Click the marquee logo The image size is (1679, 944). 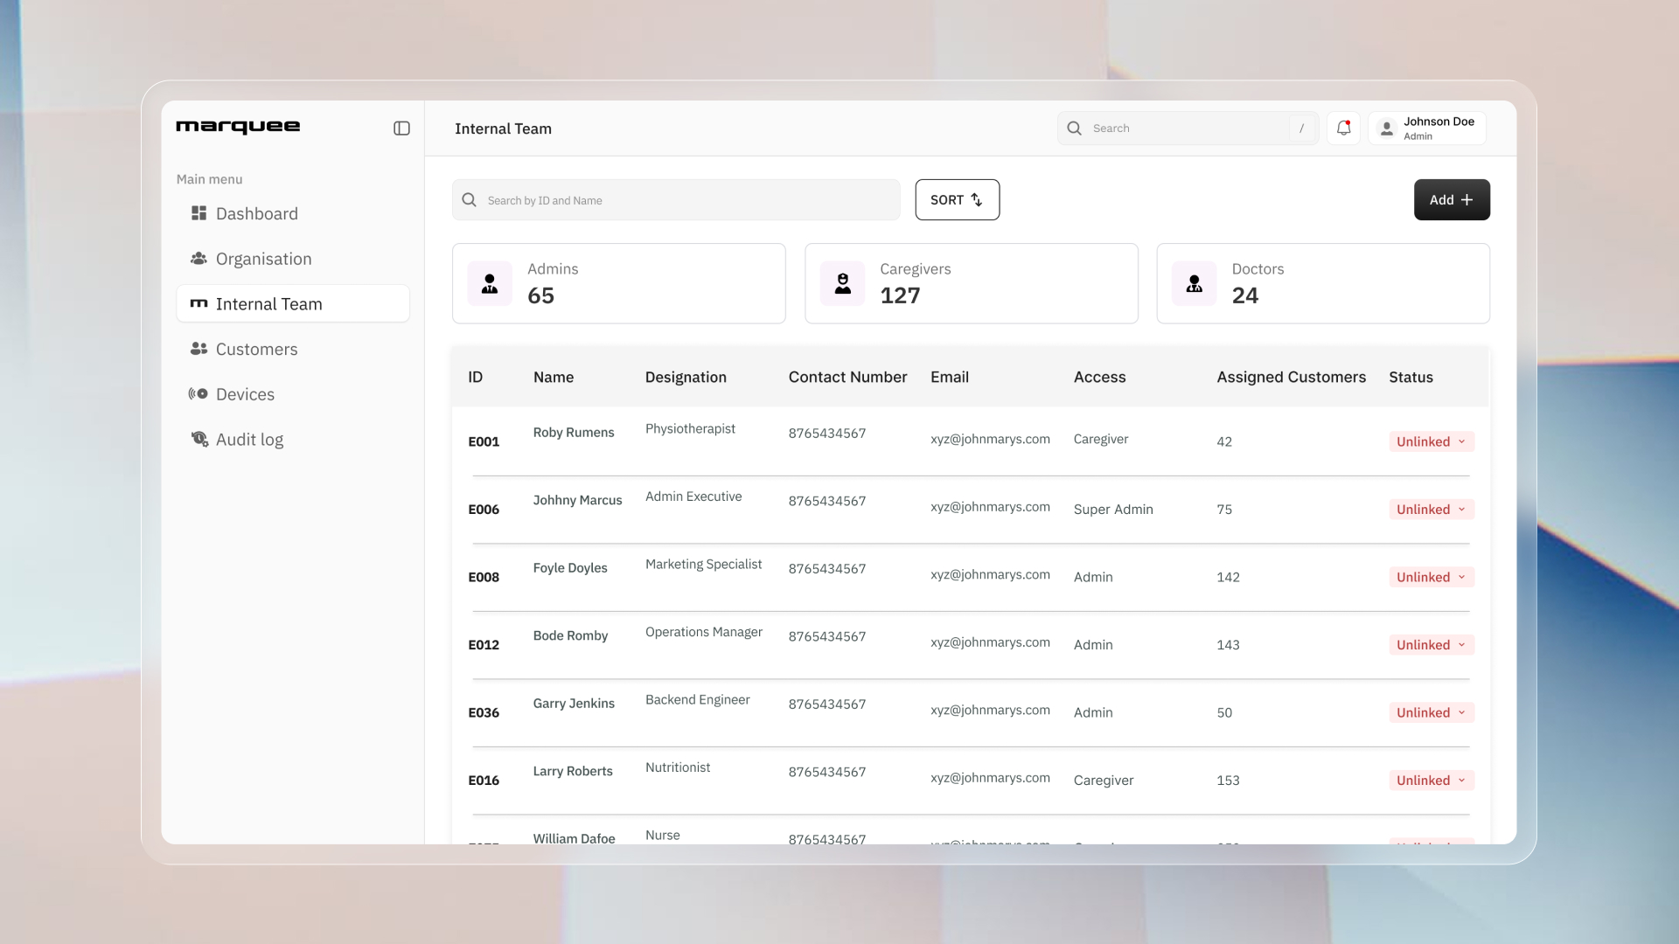238,128
